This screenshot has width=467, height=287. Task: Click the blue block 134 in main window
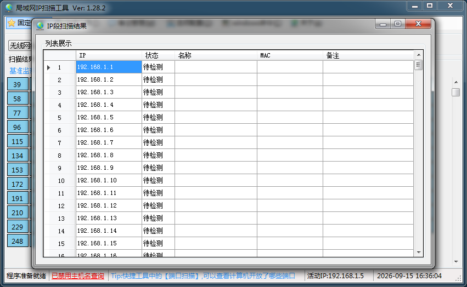pos(18,156)
